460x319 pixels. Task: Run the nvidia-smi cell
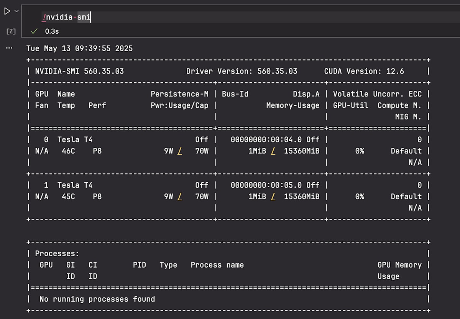point(7,11)
